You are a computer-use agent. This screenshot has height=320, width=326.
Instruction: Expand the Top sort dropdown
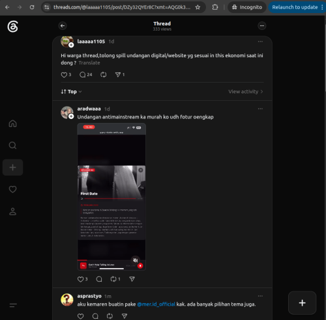[x=71, y=92]
